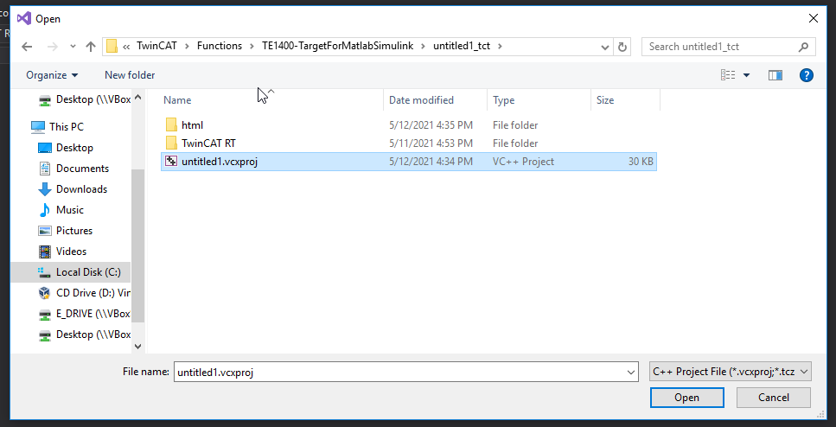Click navigation pane scroll down arrow
Viewport: 836px width, 427px height.
[138, 346]
